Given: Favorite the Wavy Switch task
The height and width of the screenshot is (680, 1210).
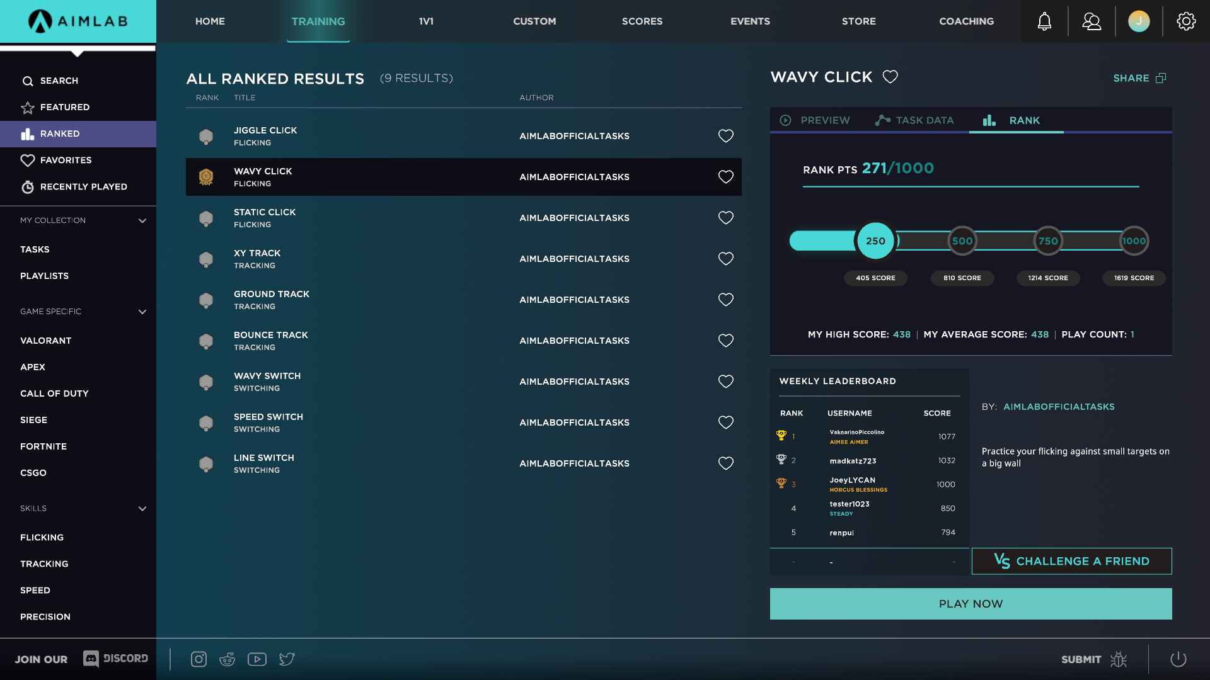Looking at the screenshot, I should point(726,382).
